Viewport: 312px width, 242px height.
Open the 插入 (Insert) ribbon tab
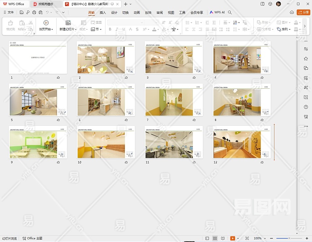pyautogui.click(x=103, y=13)
